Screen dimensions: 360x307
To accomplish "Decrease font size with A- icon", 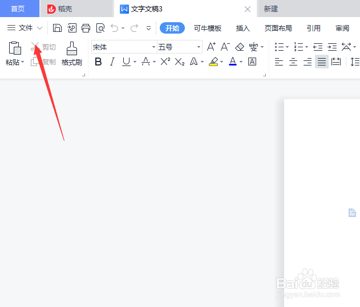I will tap(225, 47).
